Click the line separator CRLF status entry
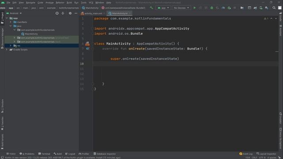This screenshot has height=159, width=283. [254, 158]
